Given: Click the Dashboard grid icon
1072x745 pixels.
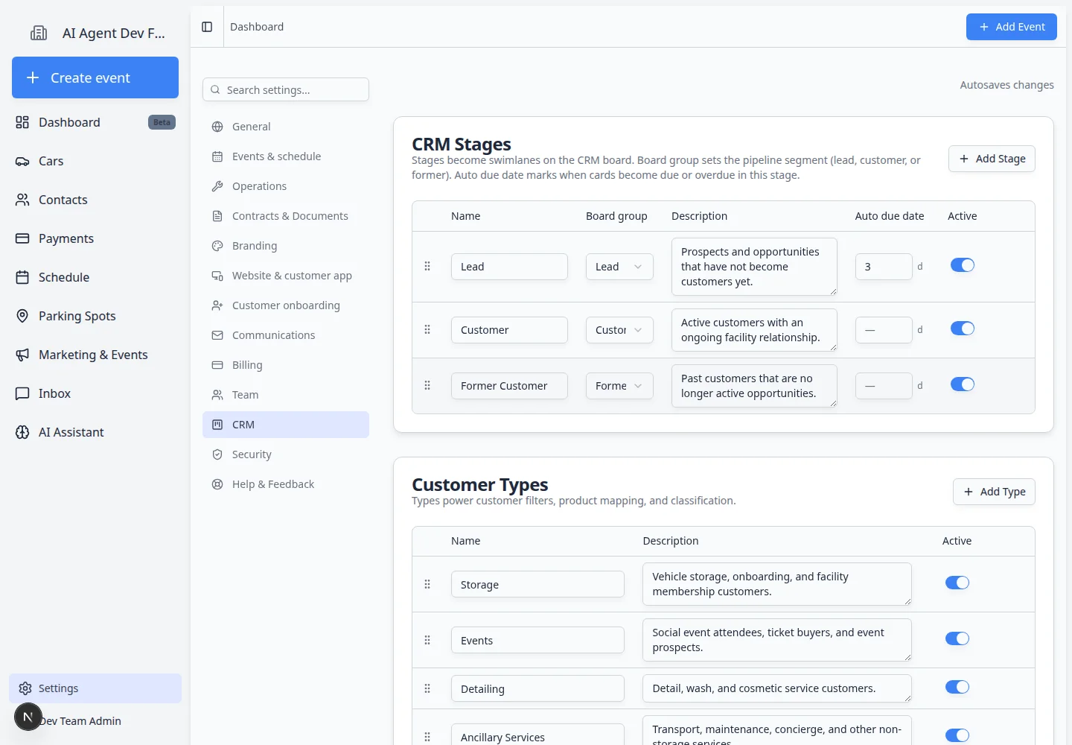Looking at the screenshot, I should [x=22, y=122].
